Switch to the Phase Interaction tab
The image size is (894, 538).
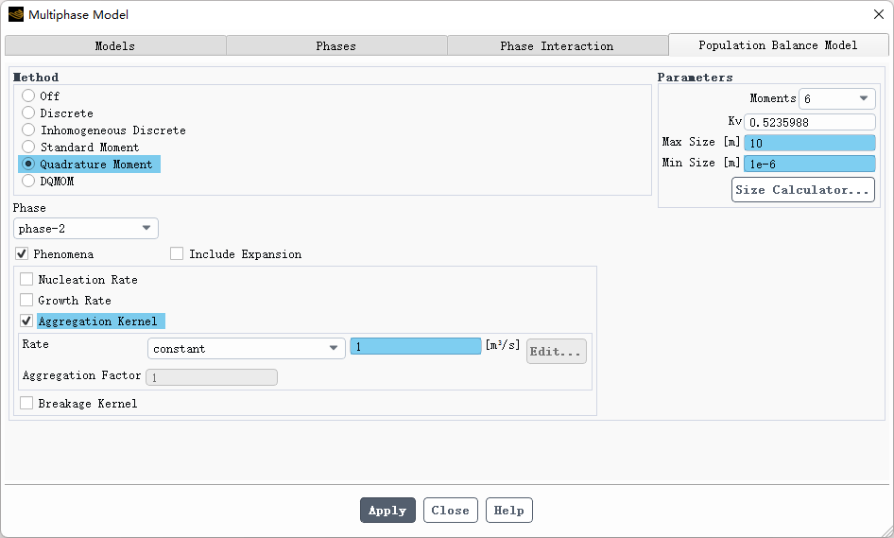point(557,46)
